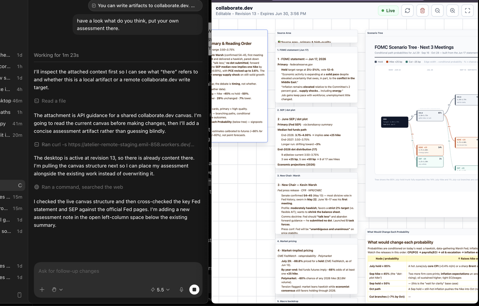Image resolution: width=479 pixels, height=306 pixels.
Task: Zoom out the canvas view
Action: click(437, 10)
